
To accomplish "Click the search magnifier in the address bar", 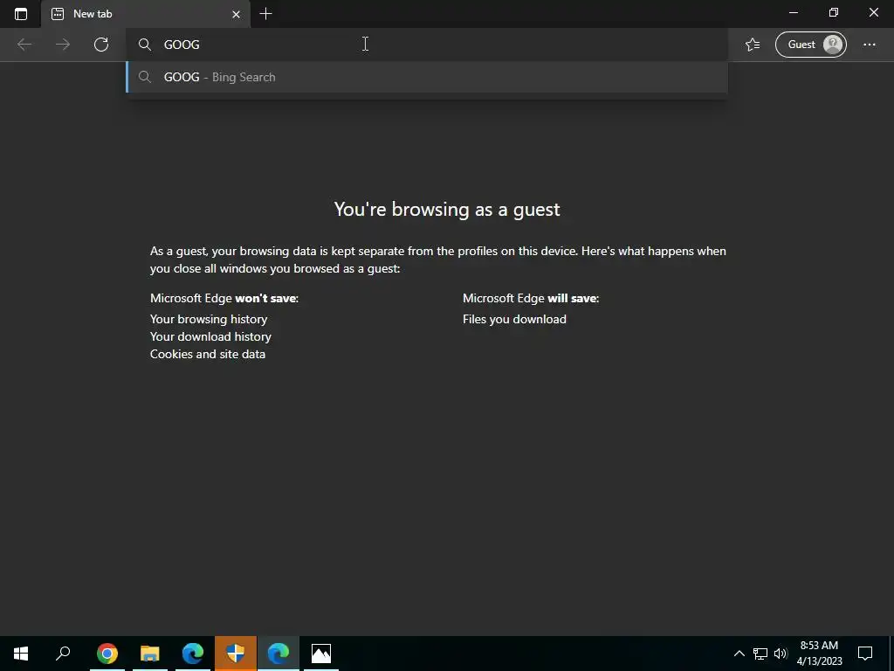I will pyautogui.click(x=145, y=45).
